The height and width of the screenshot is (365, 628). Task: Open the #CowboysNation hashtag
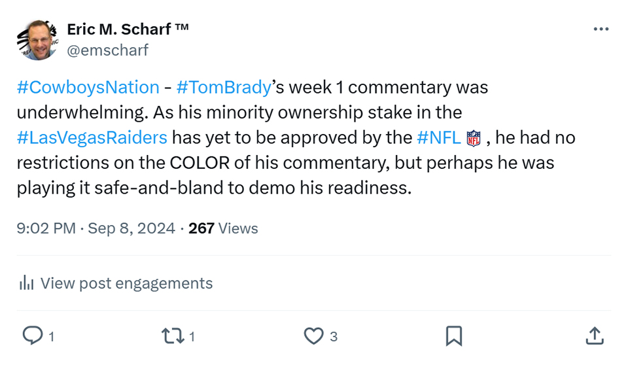(x=88, y=88)
